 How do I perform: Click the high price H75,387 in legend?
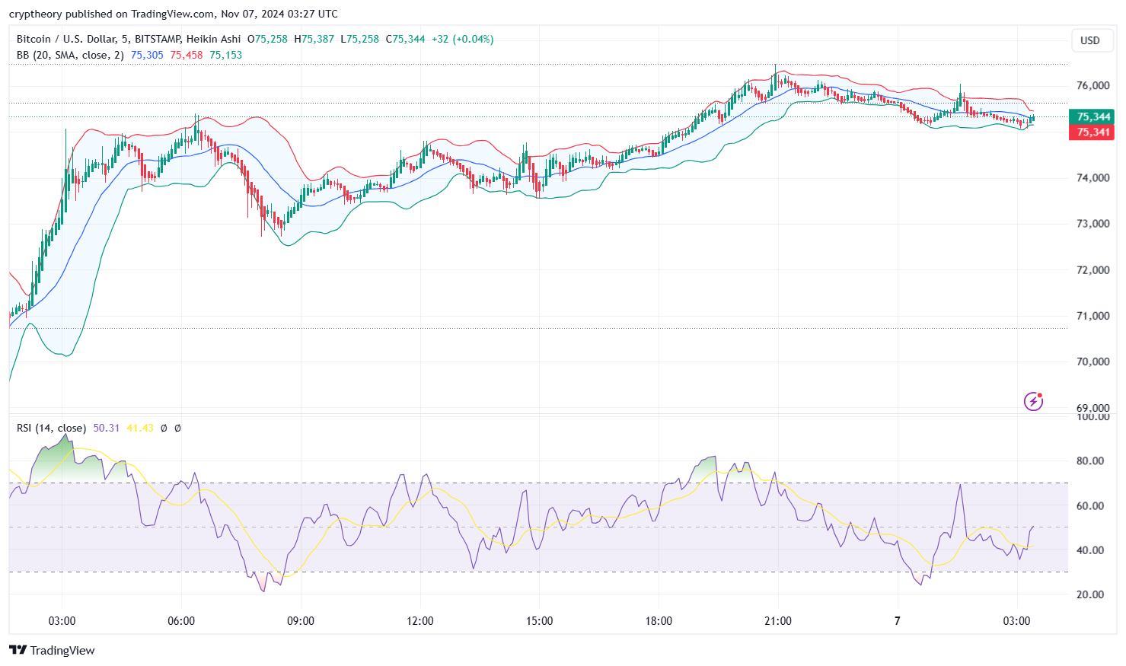[x=314, y=39]
